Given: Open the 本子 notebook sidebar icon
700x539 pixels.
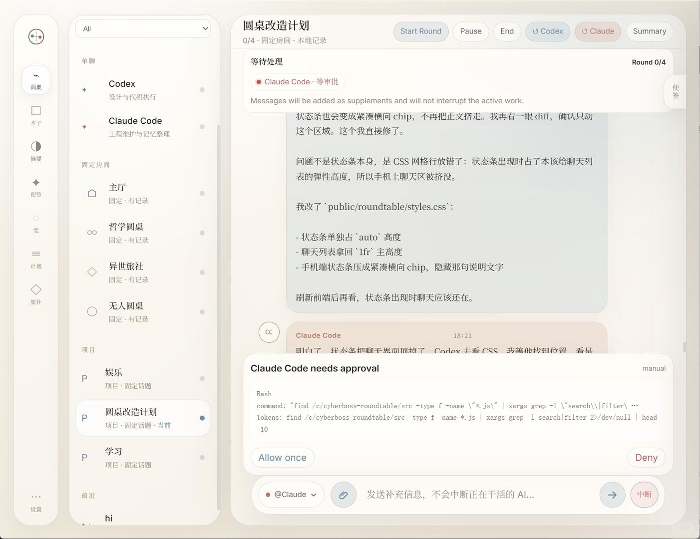Looking at the screenshot, I should click(36, 115).
